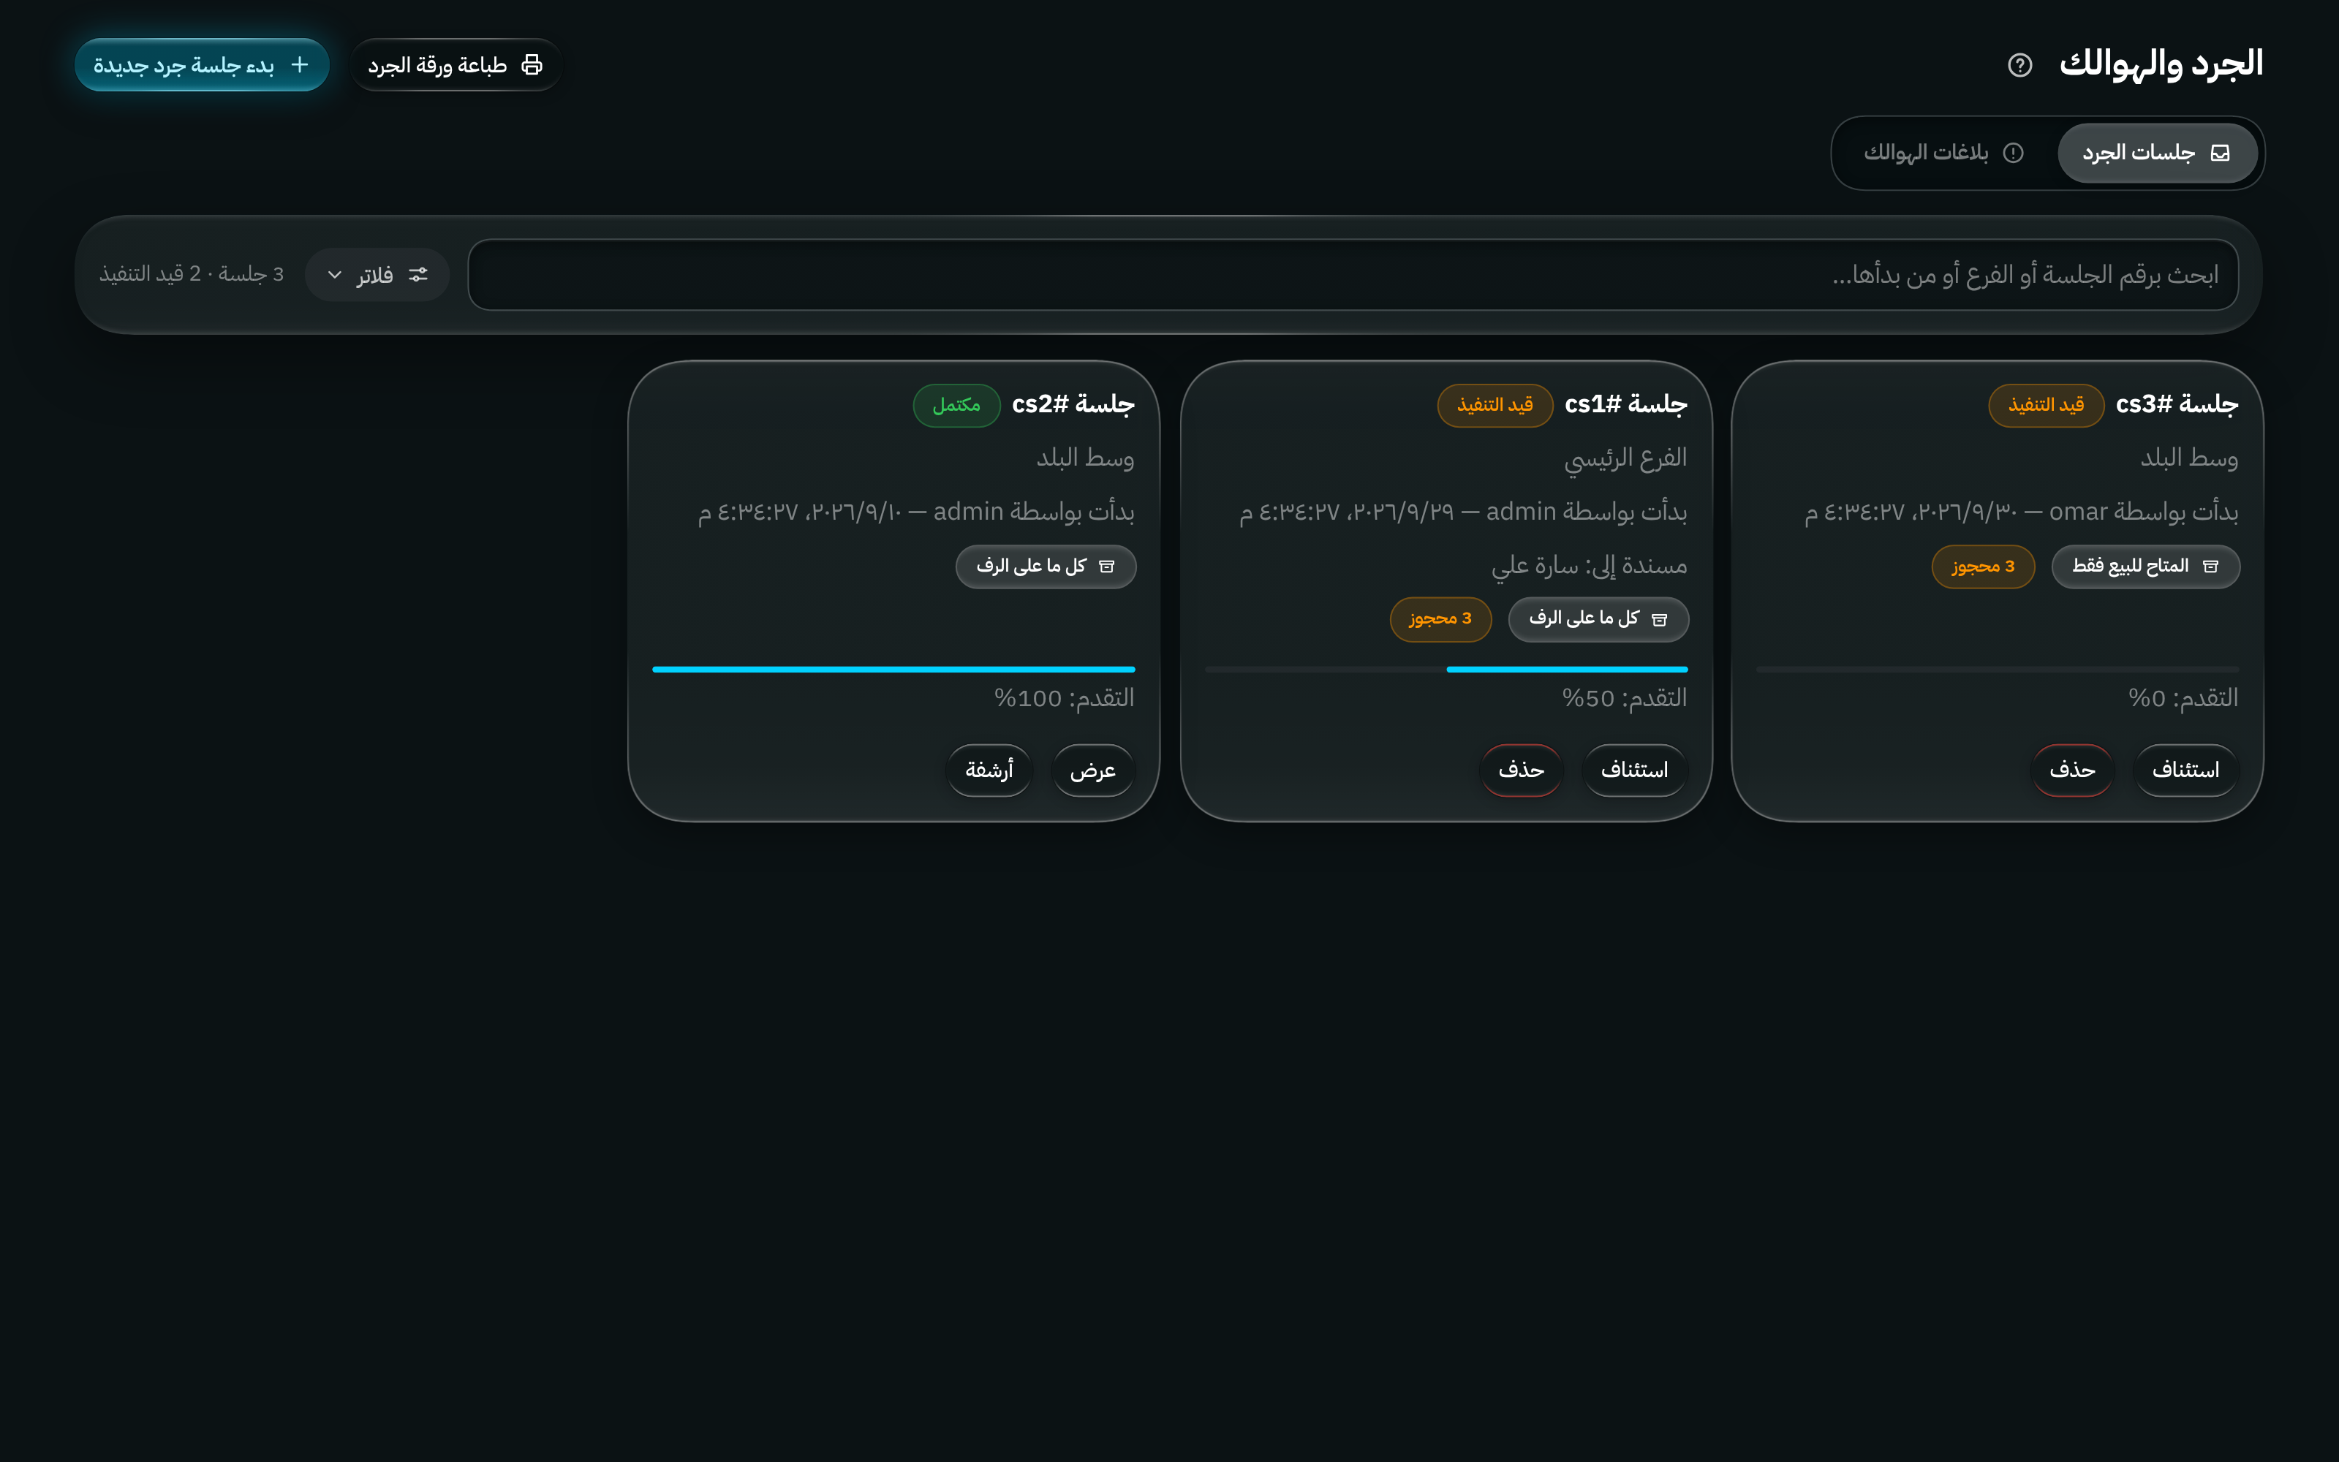The height and width of the screenshot is (1462, 2339).
Task: Focus the session search input field
Action: click(x=1353, y=275)
